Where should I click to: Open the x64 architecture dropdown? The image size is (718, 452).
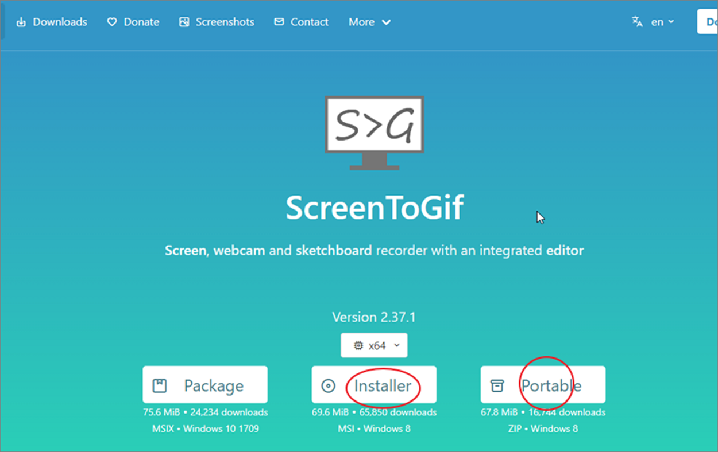tap(374, 345)
